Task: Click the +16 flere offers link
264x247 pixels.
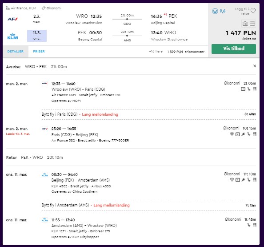Action: pyautogui.click(x=156, y=52)
